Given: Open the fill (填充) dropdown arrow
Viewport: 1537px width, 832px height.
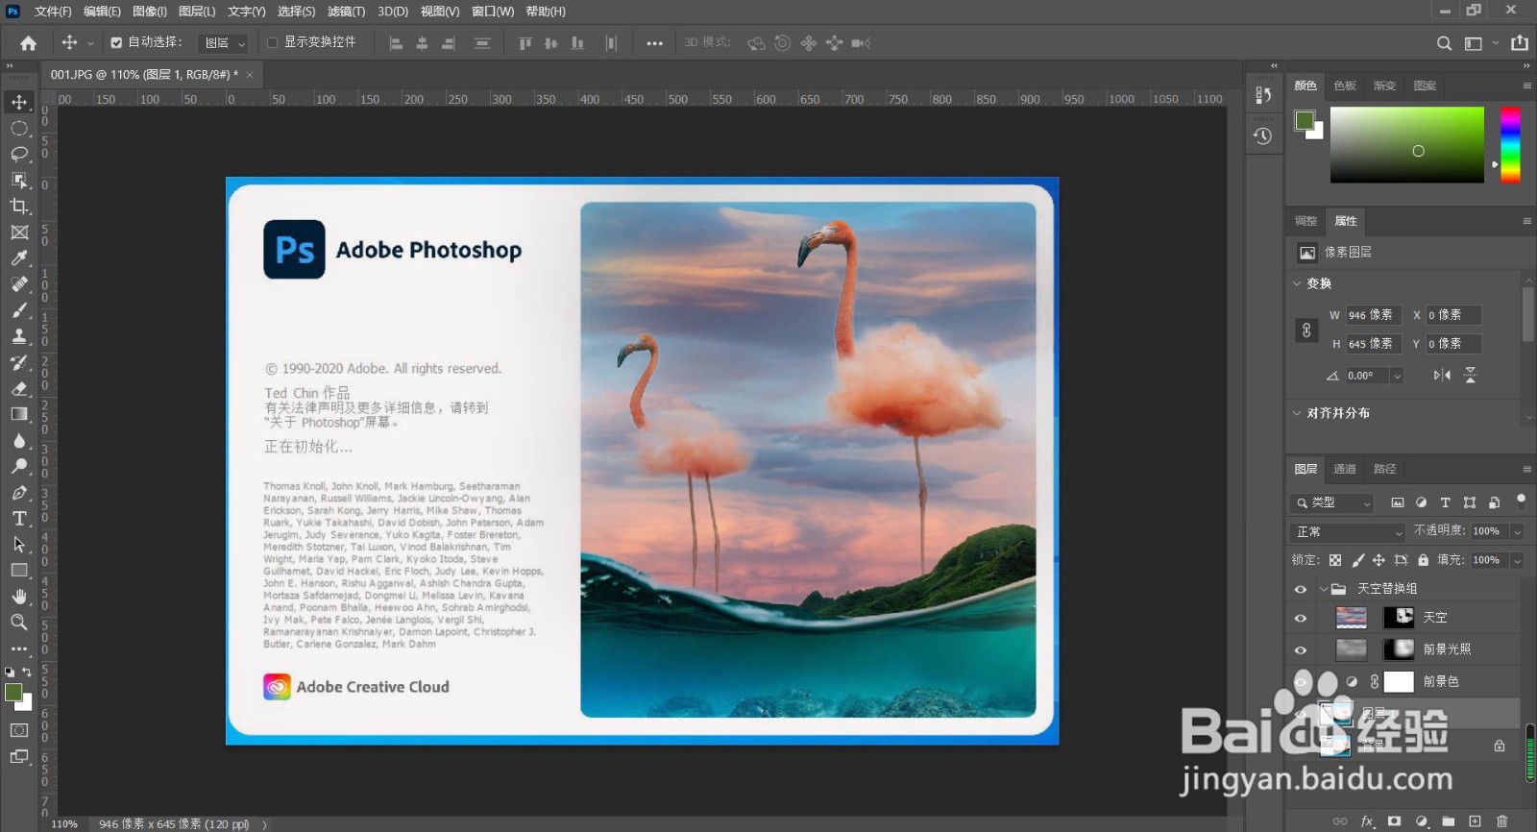Looking at the screenshot, I should click(1518, 560).
